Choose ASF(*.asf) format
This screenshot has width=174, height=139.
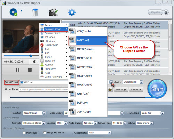pos(88,94)
